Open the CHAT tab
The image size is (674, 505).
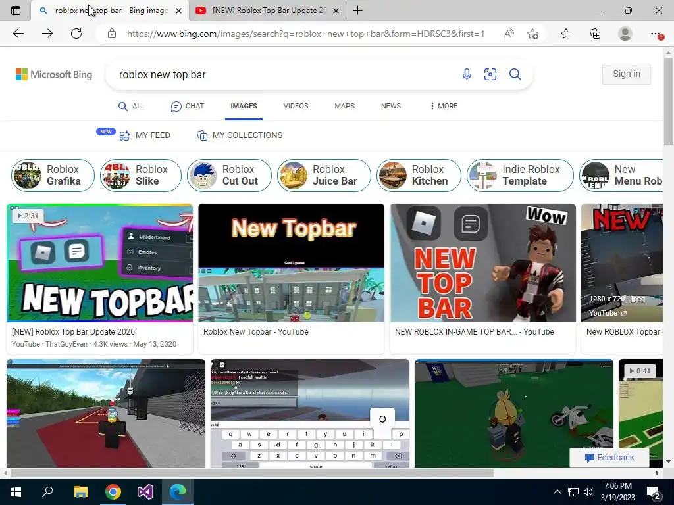tap(188, 106)
